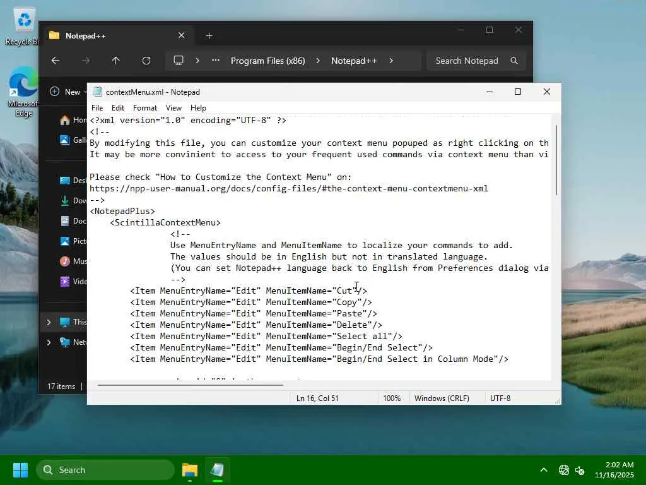Viewport: 646px width, 485px height.
Task: Open the Format menu in Notepad
Action: point(145,108)
